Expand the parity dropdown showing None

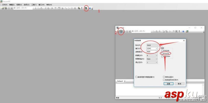click(156, 59)
